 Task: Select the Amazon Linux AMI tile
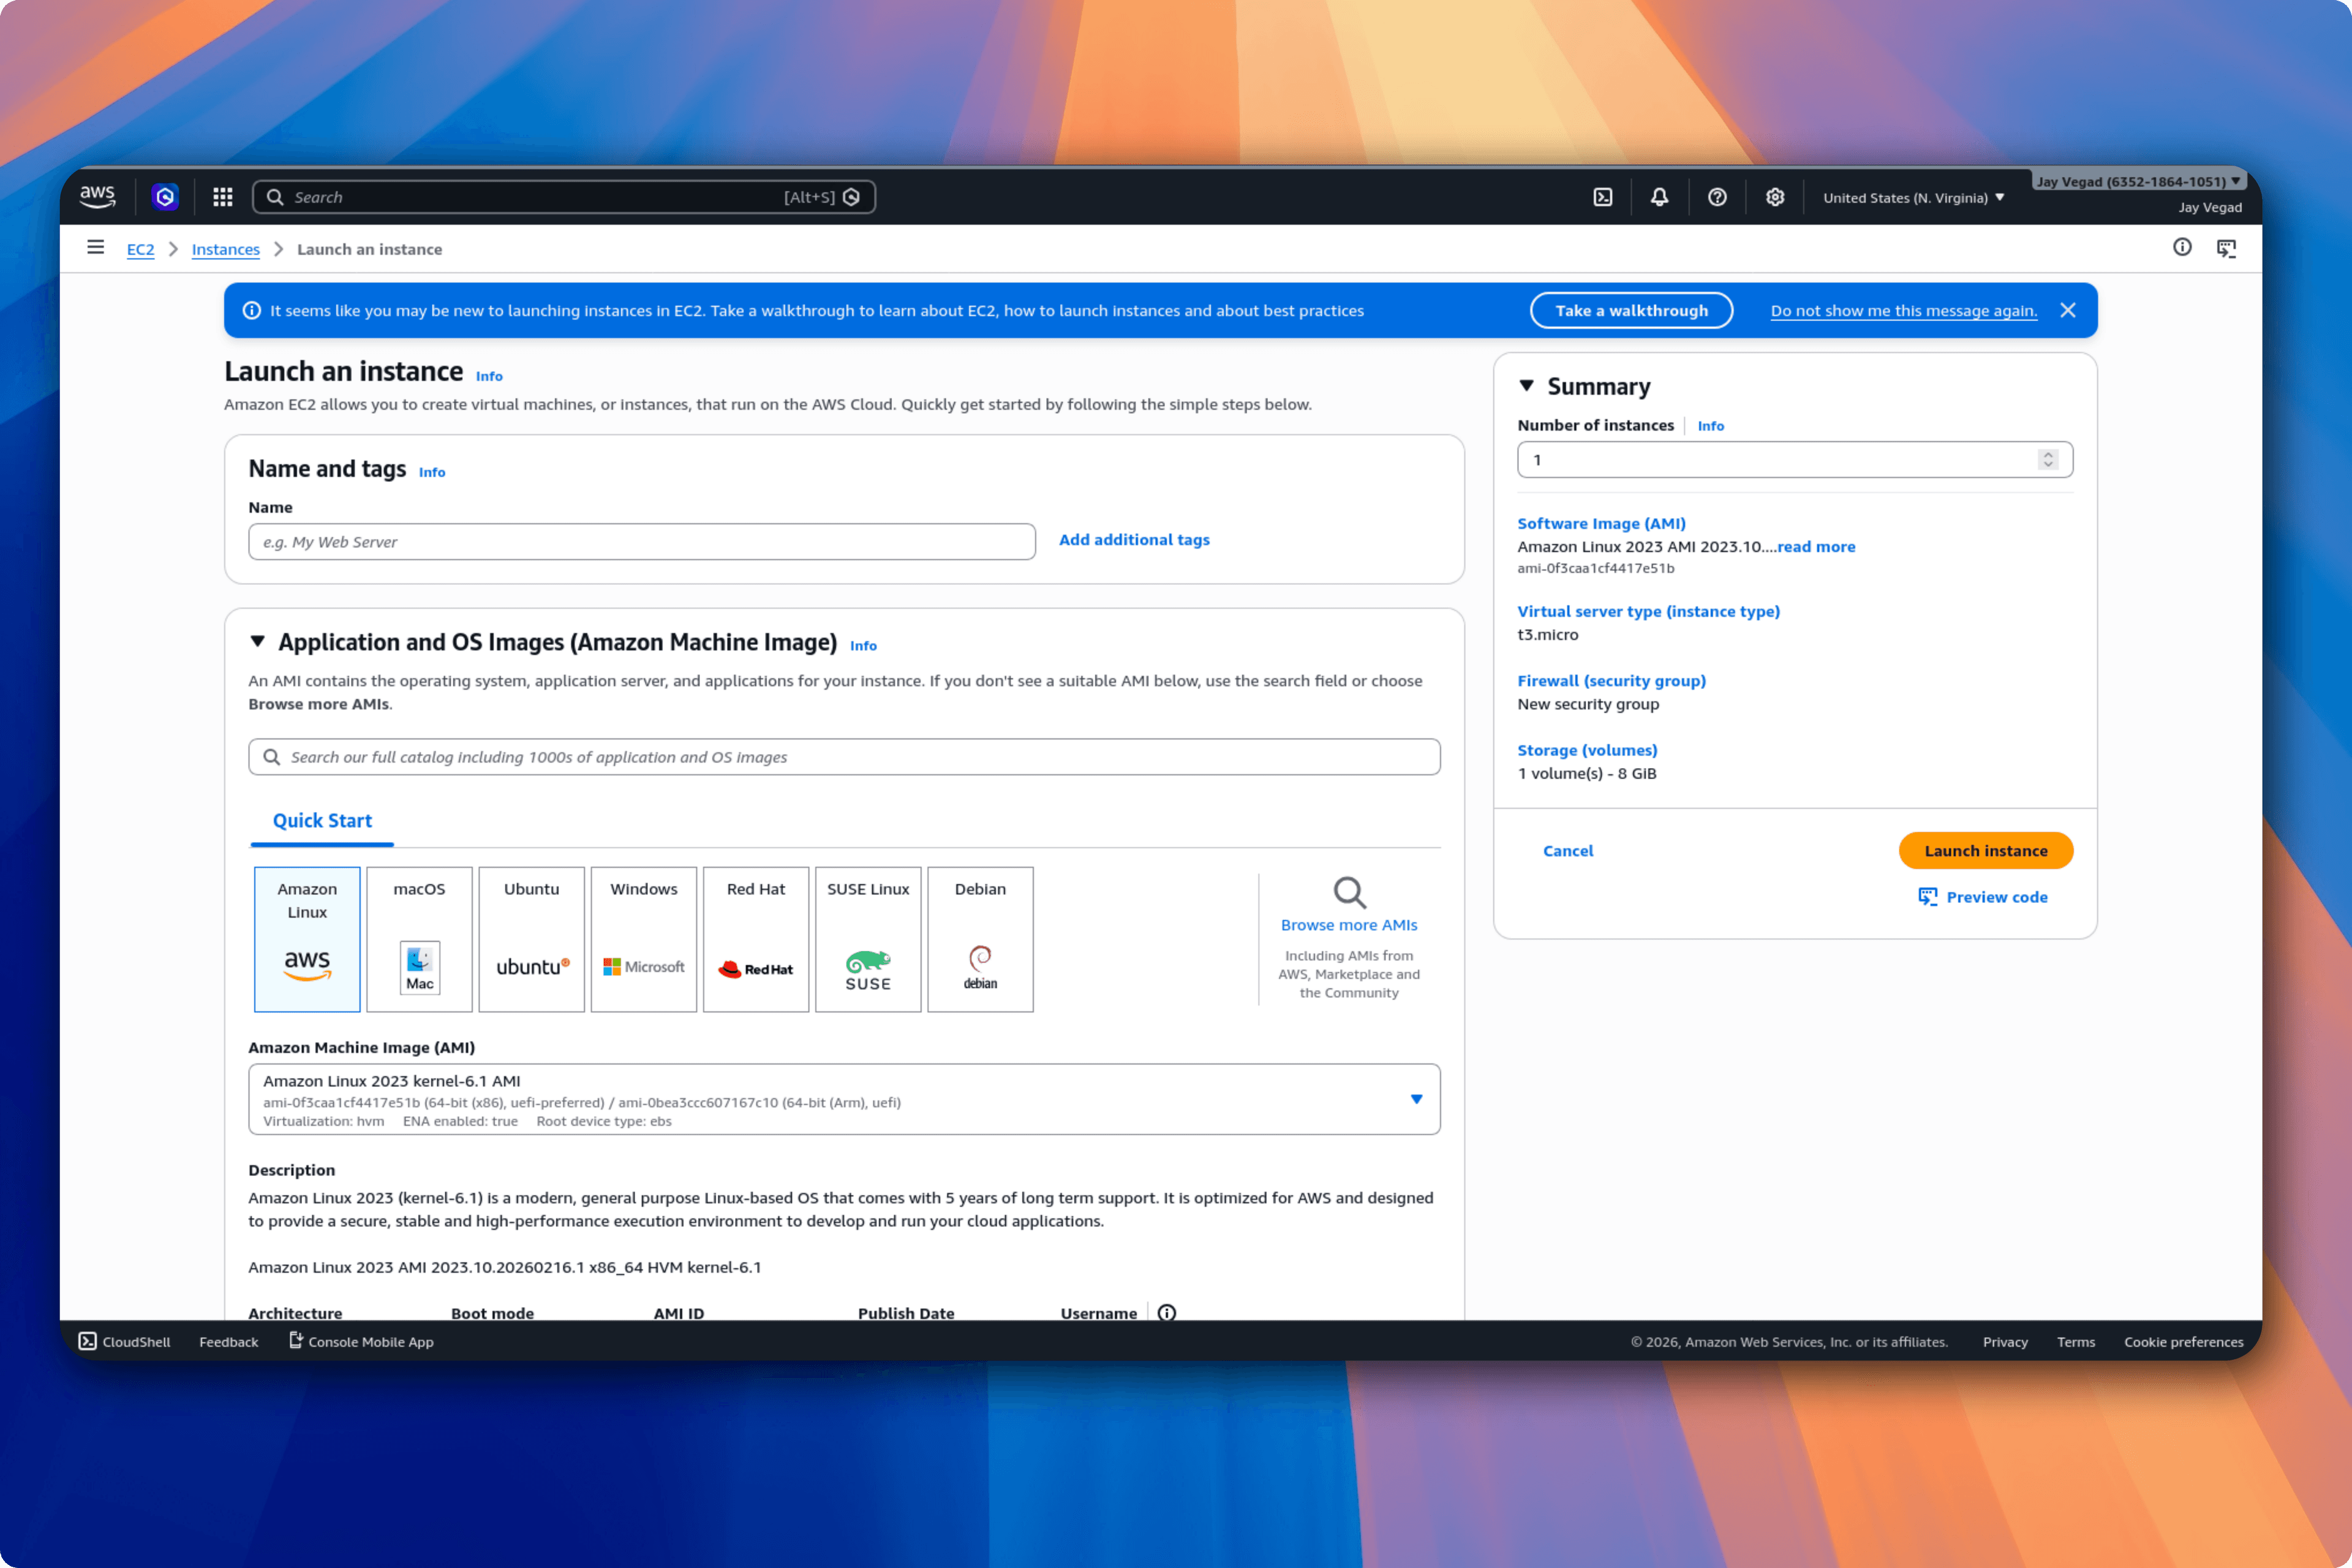307,939
